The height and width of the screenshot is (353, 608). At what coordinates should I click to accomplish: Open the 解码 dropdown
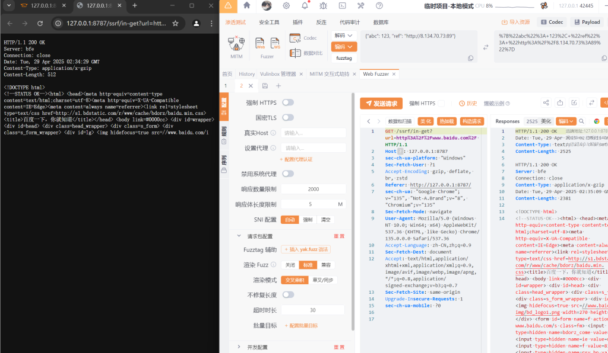(x=343, y=36)
